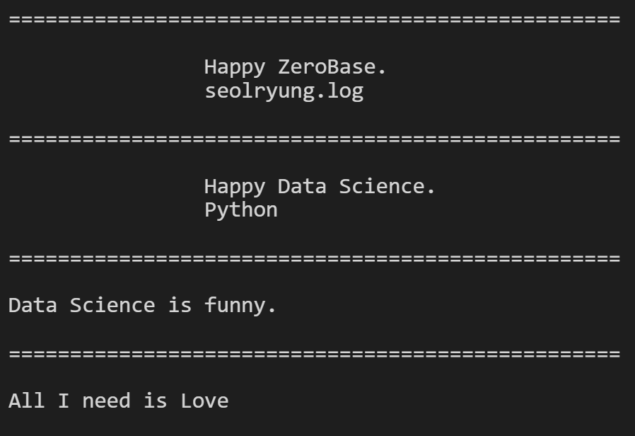635x436 pixels.
Task: Select the word "Python" in the output
Action: [240, 210]
